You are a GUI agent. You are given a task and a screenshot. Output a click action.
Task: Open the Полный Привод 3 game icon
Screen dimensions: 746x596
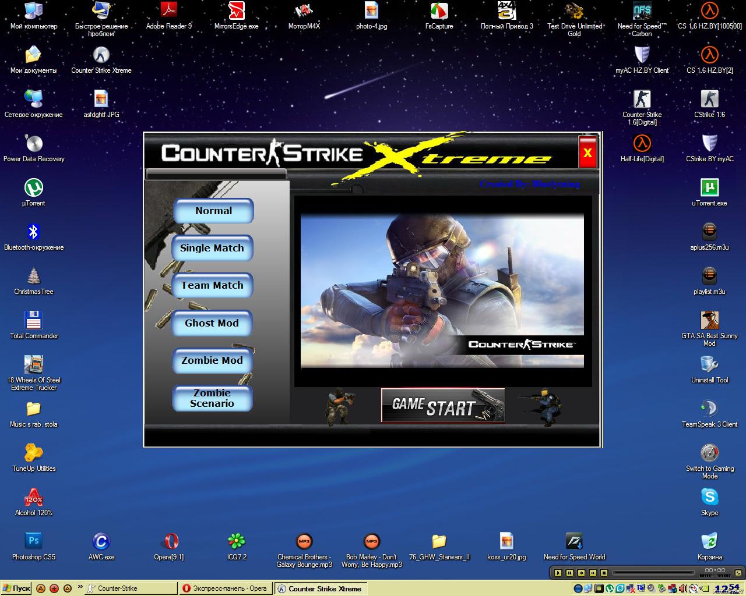pos(507,16)
